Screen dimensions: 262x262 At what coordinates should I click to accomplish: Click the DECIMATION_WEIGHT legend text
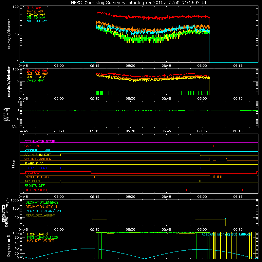pyautogui.click(x=42, y=207)
